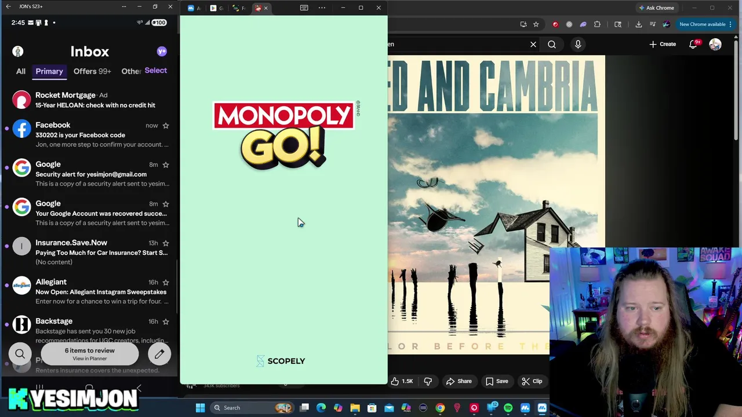Clip the YouTube video

pos(532,381)
